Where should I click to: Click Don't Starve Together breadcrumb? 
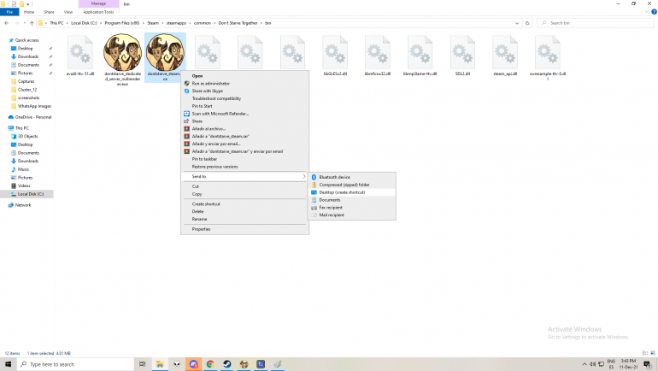point(238,23)
